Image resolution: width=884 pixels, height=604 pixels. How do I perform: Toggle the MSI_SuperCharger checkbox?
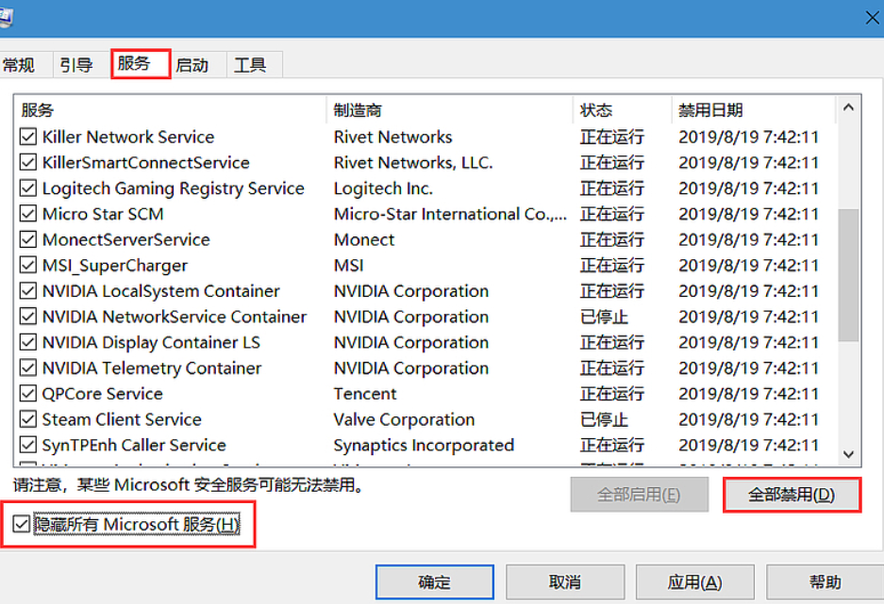tap(28, 266)
